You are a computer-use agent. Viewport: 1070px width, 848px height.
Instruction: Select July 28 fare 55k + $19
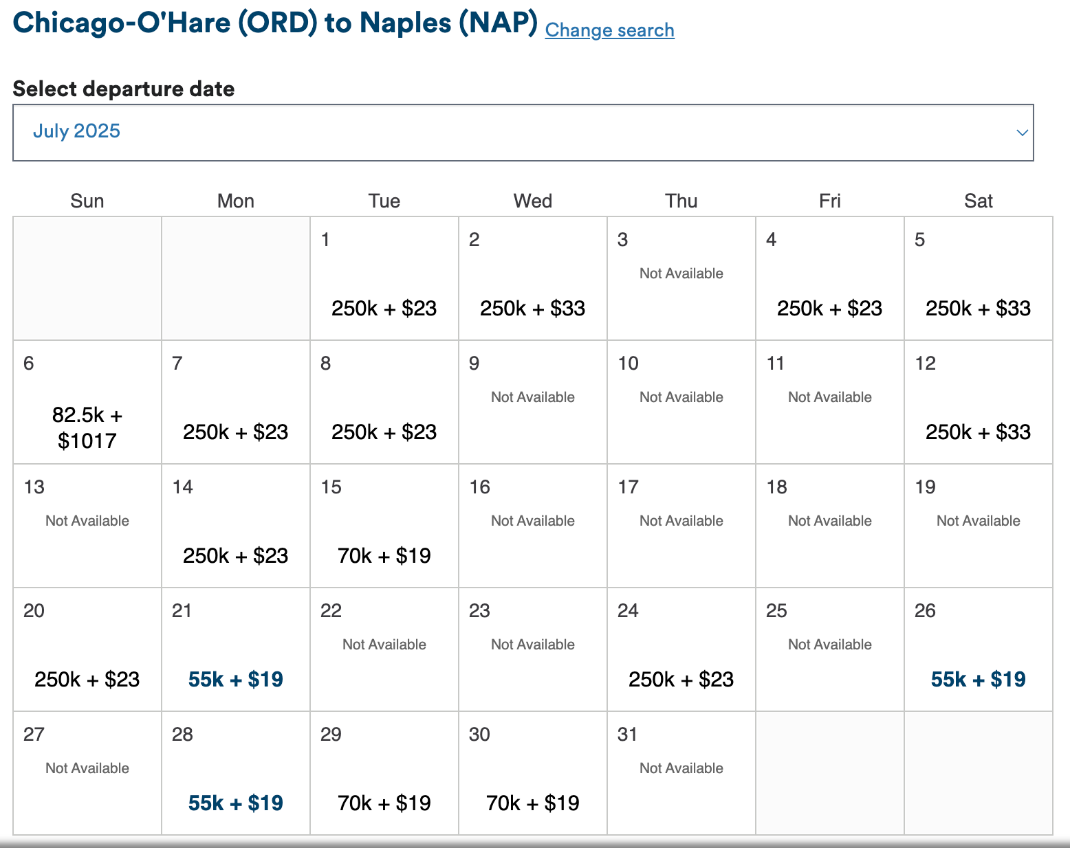[235, 803]
